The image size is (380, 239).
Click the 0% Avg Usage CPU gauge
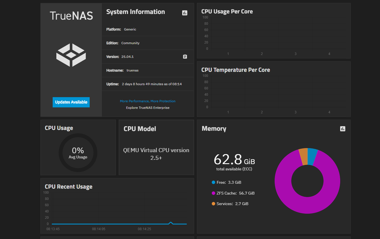coord(78,153)
